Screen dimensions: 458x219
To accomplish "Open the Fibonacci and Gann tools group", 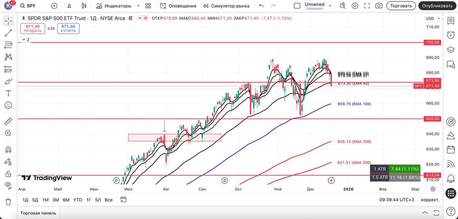I will [8, 45].
